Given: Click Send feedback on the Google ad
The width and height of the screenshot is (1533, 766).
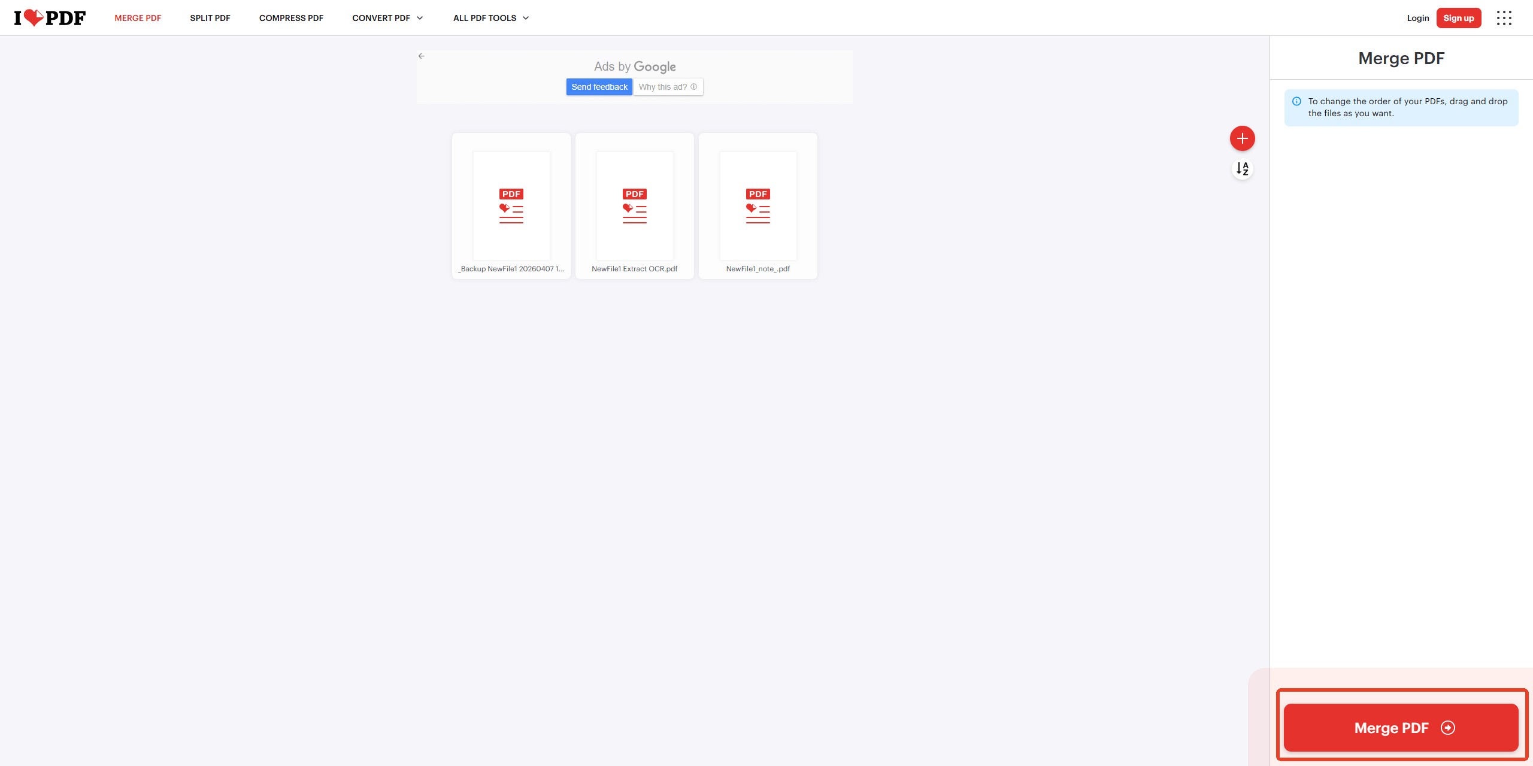Looking at the screenshot, I should click(x=599, y=86).
